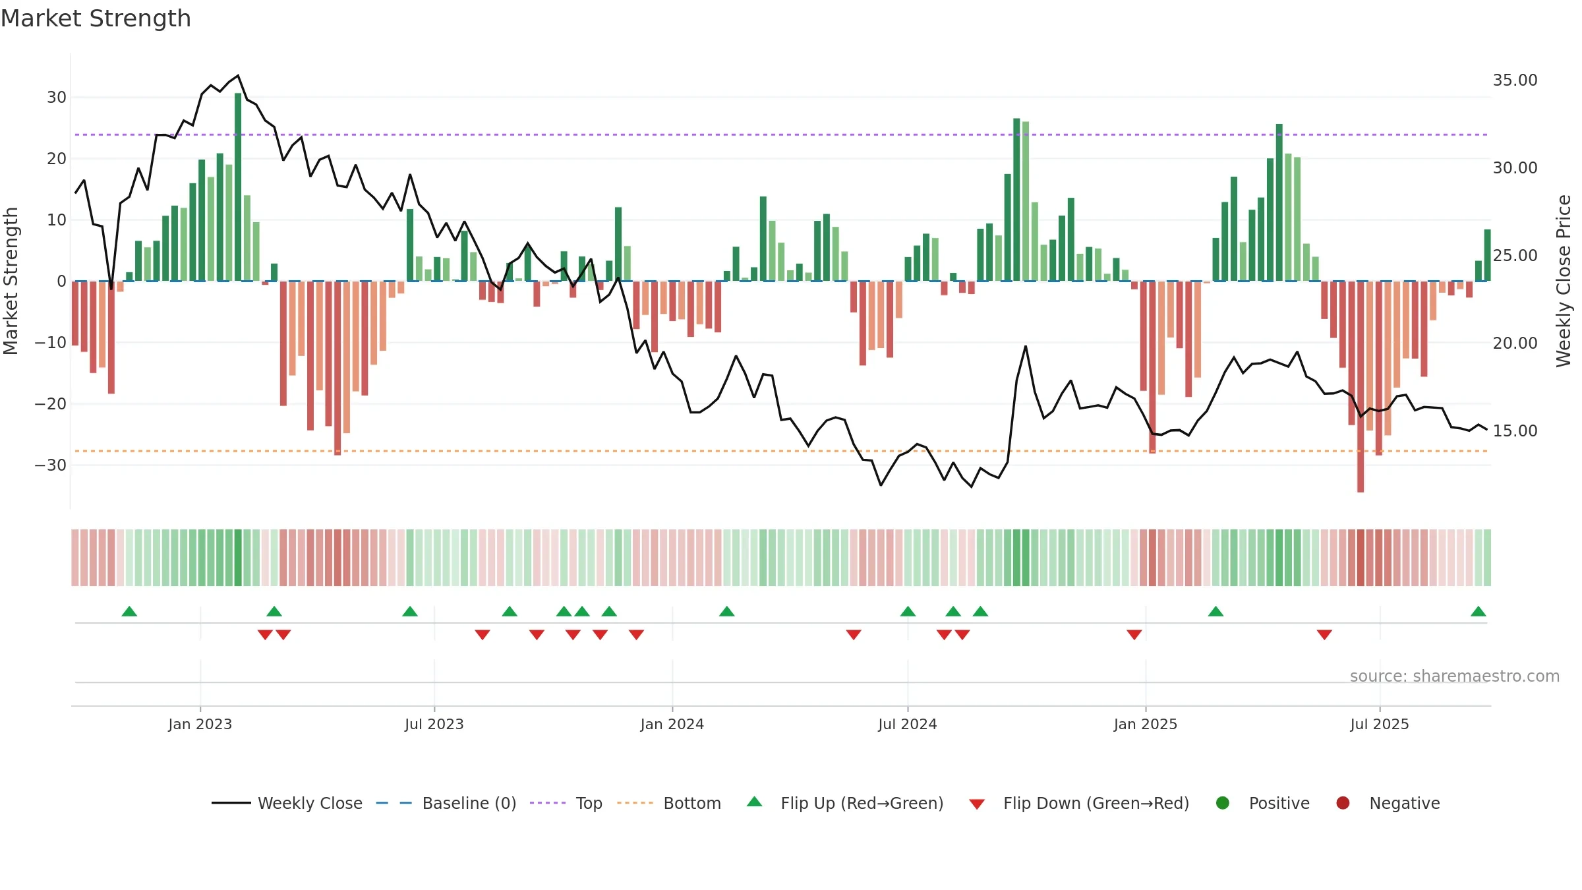1582x890 pixels.
Task: Click the green Positive legend circle
Action: [x=1223, y=803]
